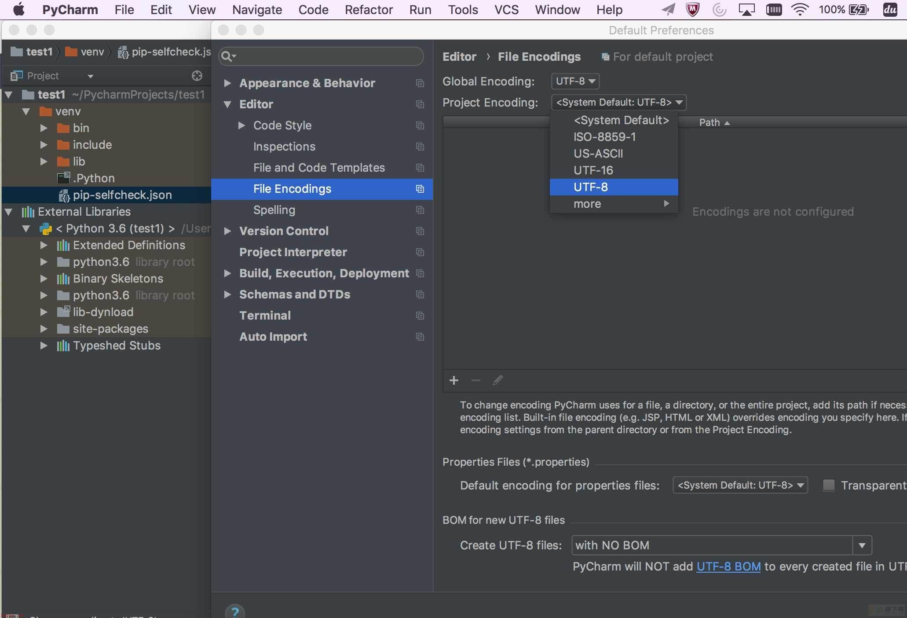907x618 pixels.
Task: Click the add path plus icon
Action: tap(454, 380)
